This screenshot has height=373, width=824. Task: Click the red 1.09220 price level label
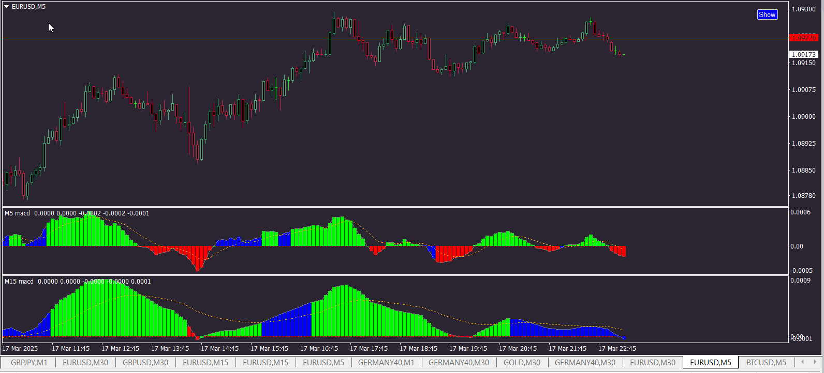[804, 38]
